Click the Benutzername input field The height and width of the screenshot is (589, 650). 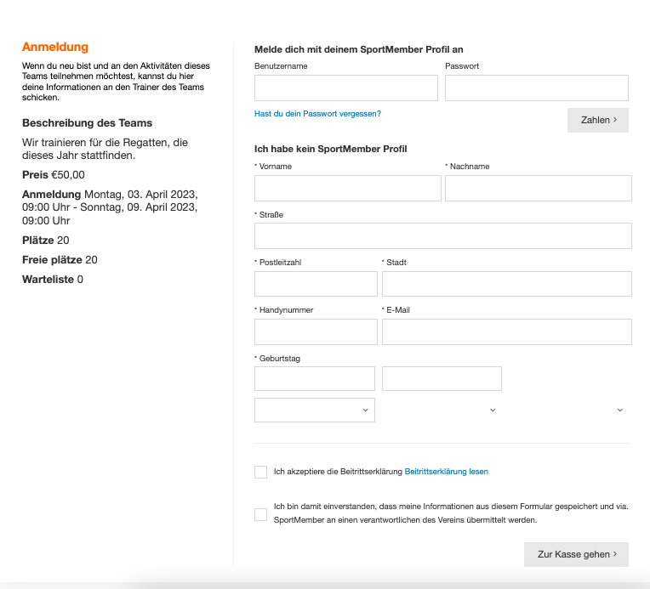345,88
